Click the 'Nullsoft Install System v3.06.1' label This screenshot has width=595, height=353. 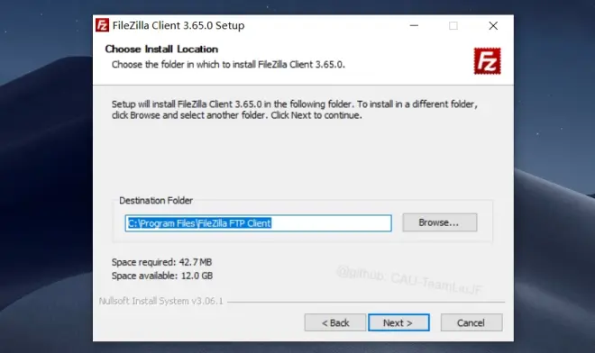pos(160,301)
